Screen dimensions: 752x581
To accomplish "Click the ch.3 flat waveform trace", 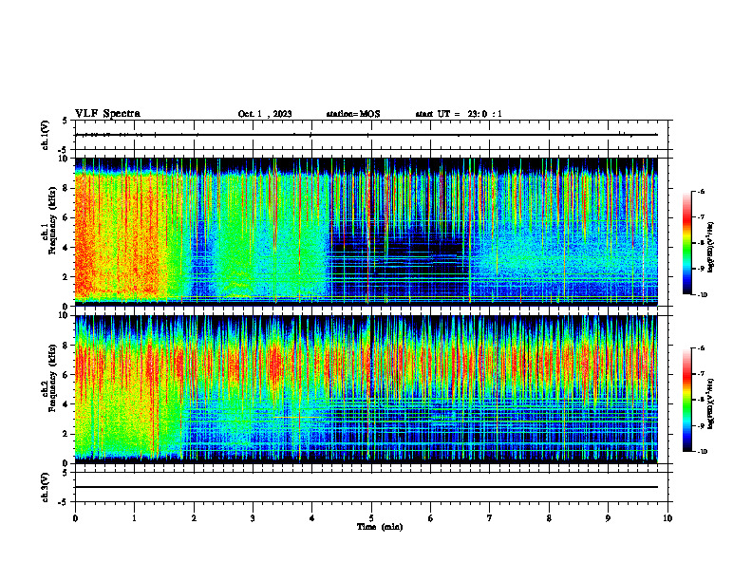I will click(366, 487).
